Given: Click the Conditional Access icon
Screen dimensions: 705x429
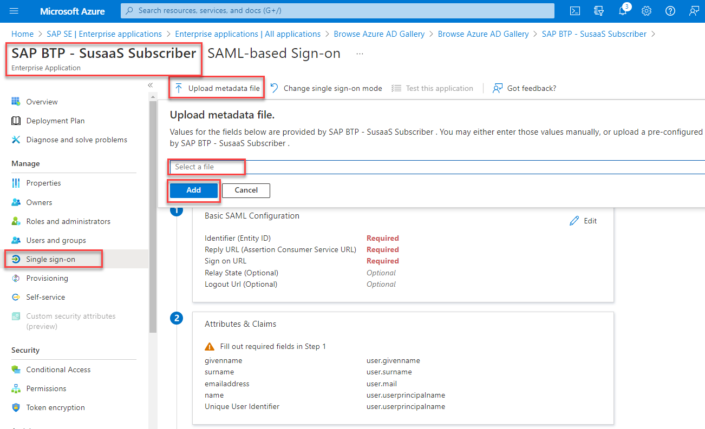Looking at the screenshot, I should tap(16, 369).
